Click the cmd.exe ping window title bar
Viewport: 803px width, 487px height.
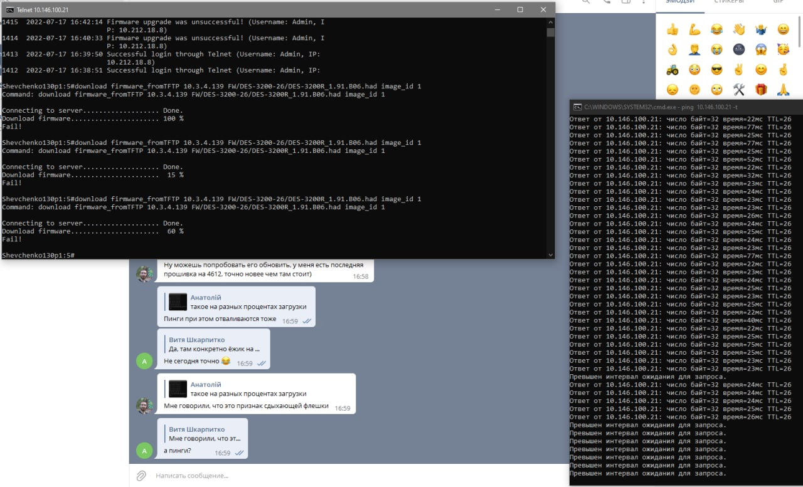coord(686,107)
